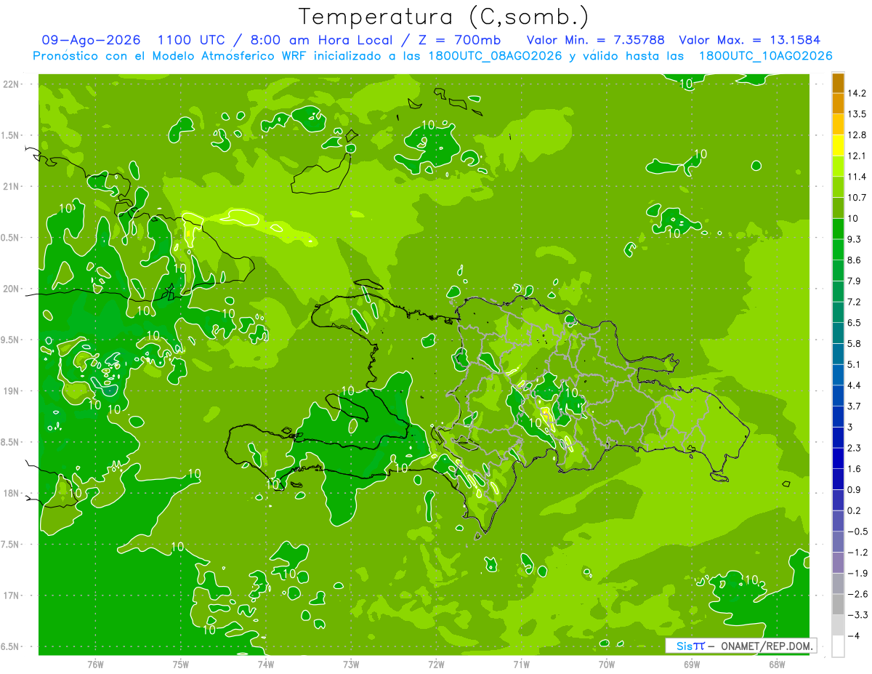
Task: Pick the gray swatch between -3.3 and -2.6
Action: (x=838, y=604)
